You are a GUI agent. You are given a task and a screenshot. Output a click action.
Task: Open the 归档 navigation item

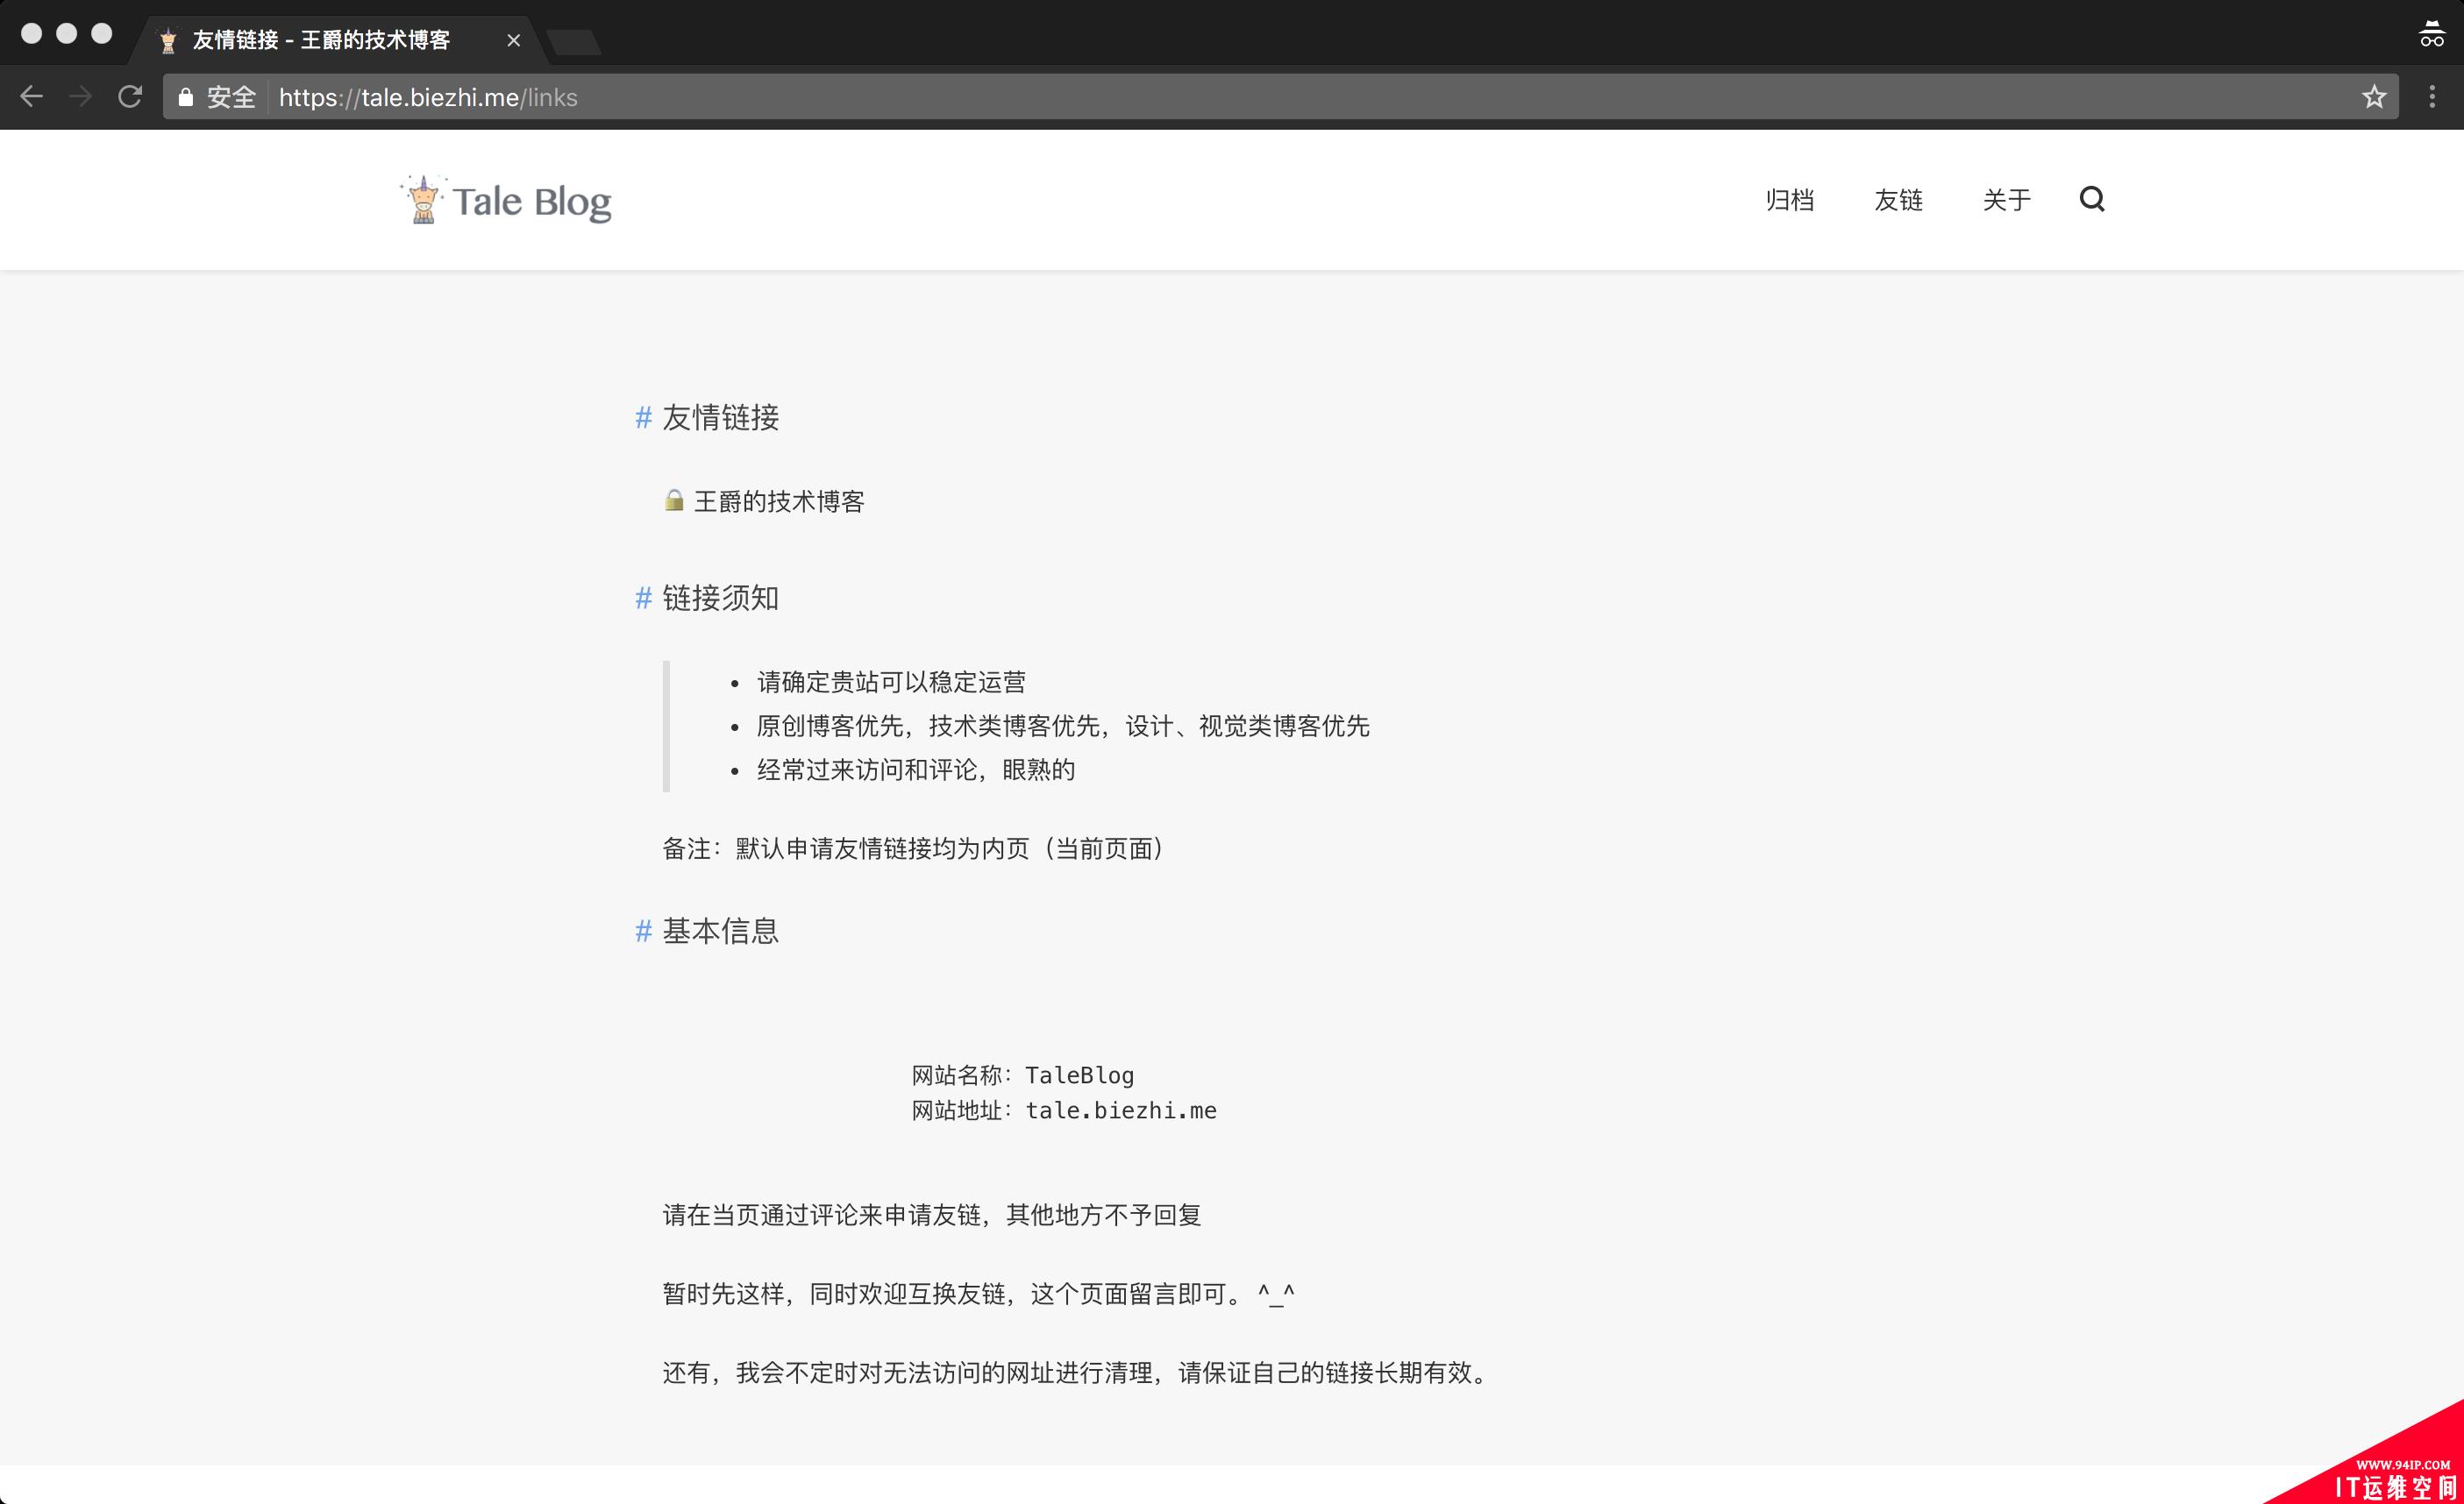(x=1790, y=200)
